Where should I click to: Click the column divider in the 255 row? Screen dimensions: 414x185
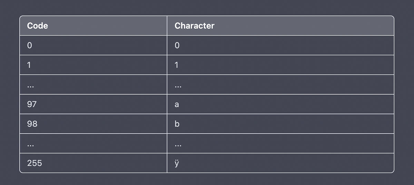(x=167, y=163)
